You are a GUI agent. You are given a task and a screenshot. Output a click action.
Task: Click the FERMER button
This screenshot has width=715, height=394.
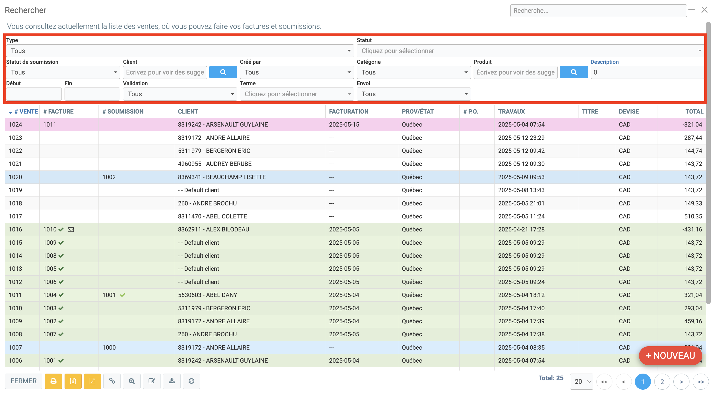point(23,381)
